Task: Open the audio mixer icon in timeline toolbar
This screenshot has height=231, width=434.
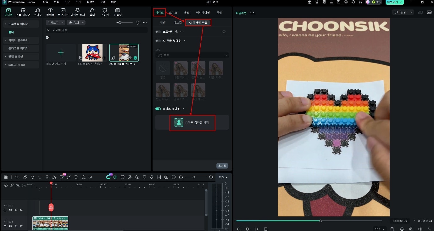Action: coord(159,177)
